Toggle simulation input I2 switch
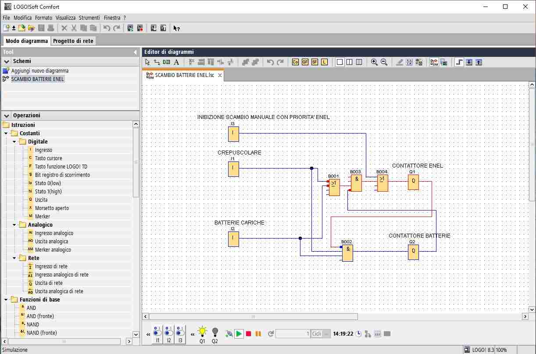Image resolution: width=536 pixels, height=354 pixels. point(168,333)
